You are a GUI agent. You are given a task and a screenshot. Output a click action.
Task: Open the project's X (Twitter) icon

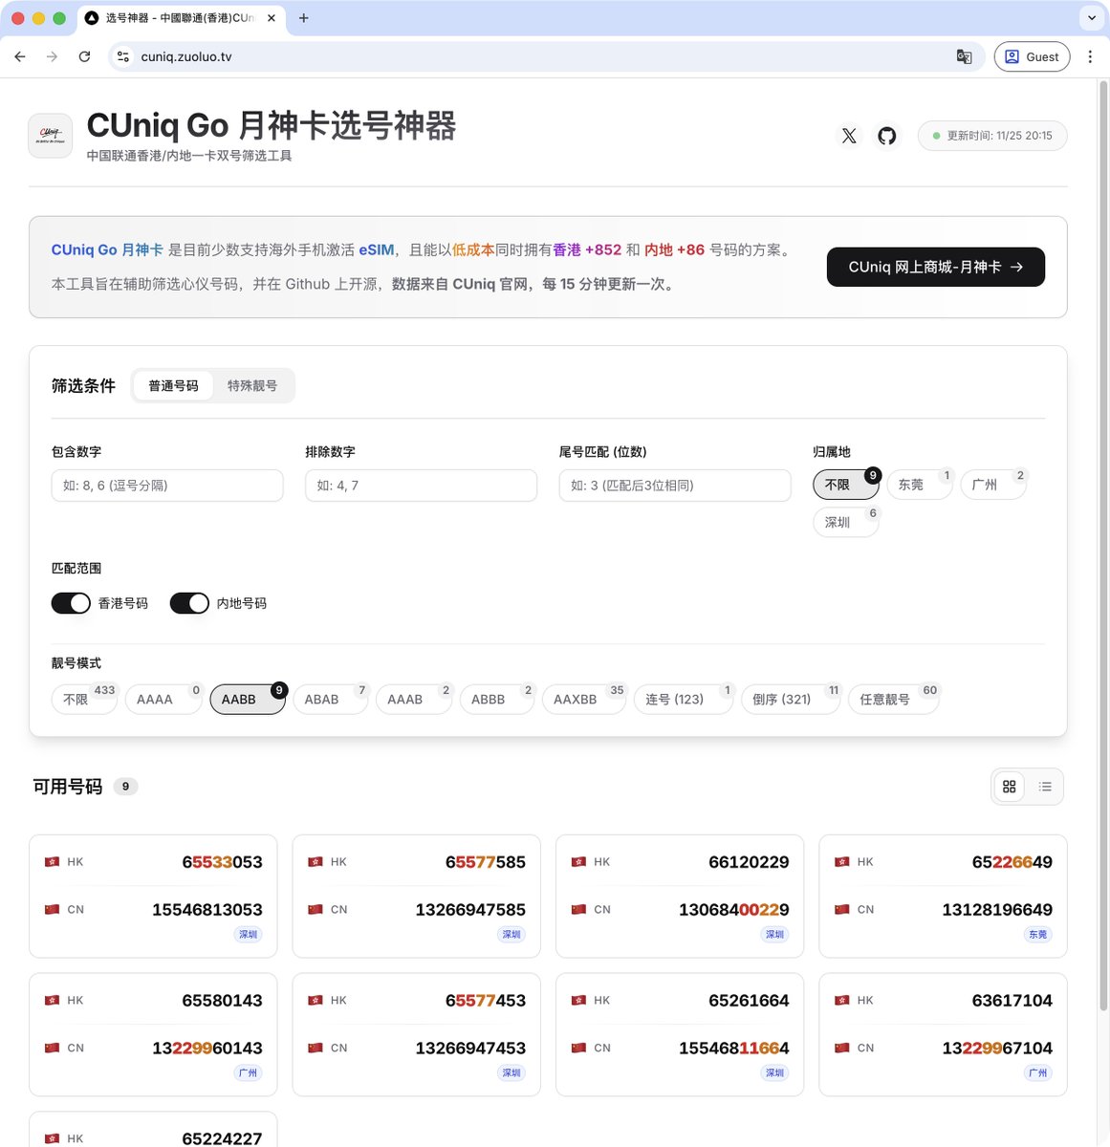click(x=849, y=136)
